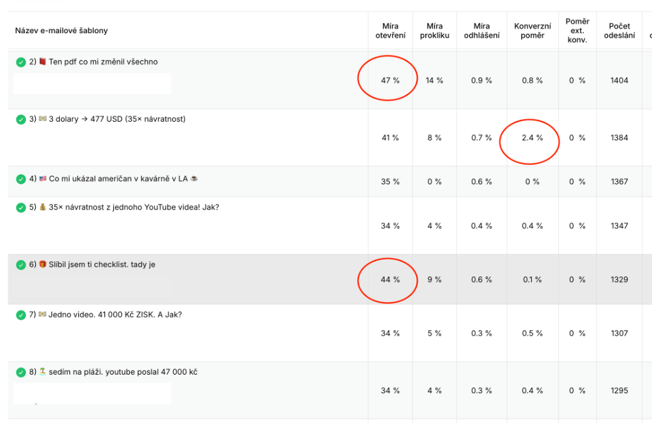Open "3 dolary → 477 USD" email template

tap(117, 118)
